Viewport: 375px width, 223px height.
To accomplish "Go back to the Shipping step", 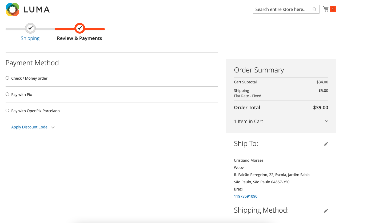I will tap(30, 38).
